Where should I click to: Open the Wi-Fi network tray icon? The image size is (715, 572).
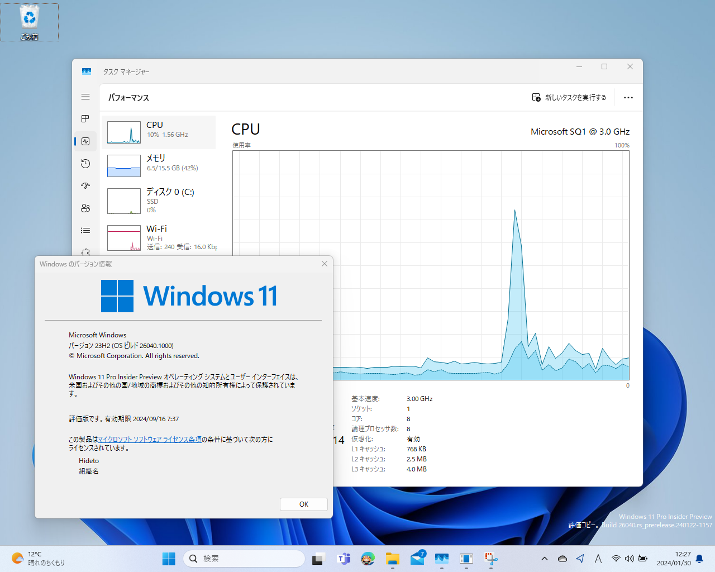pyautogui.click(x=616, y=559)
